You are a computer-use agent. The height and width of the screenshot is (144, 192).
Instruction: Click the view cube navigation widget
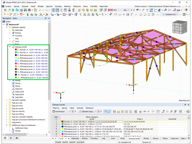pyautogui.click(x=180, y=27)
